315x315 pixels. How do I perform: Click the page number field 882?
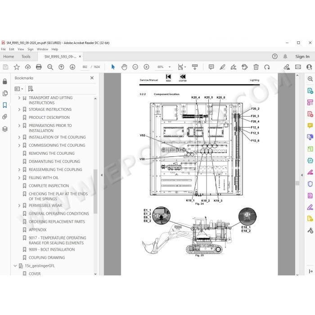click(x=85, y=67)
